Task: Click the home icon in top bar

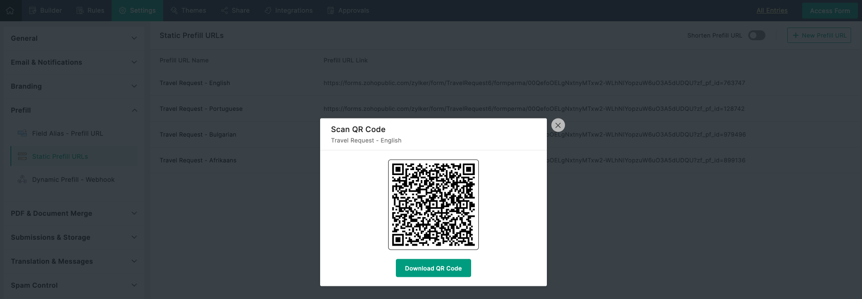Action: 10,10
